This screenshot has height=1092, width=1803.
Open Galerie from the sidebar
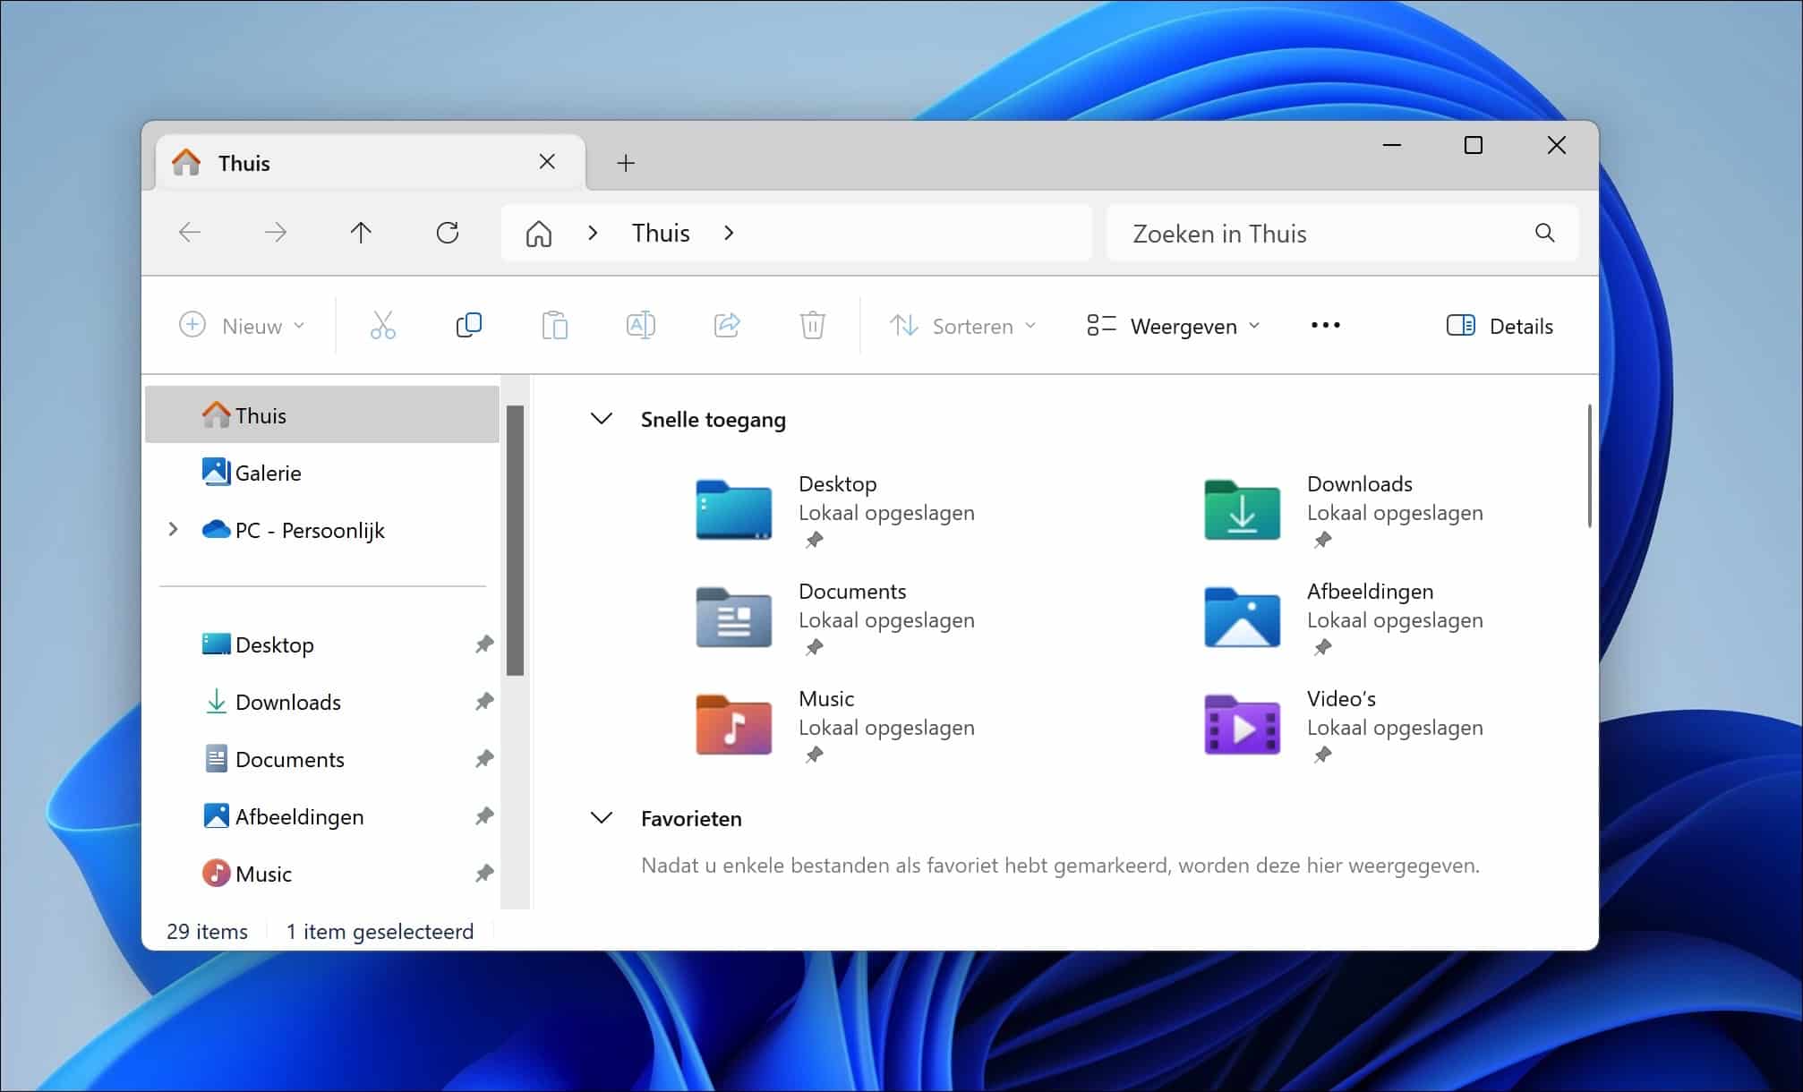[x=268, y=472]
